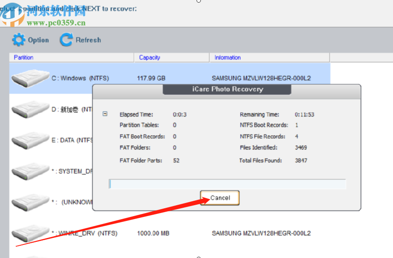Click the 'FAT Boot Records:' label

(142, 137)
